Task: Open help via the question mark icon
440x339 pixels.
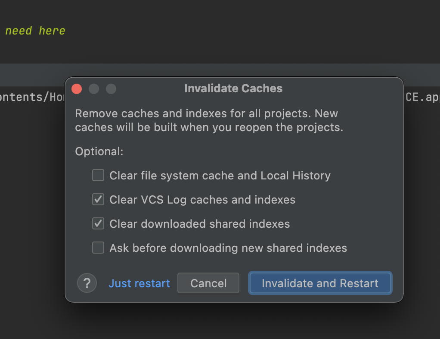Action: click(x=87, y=283)
